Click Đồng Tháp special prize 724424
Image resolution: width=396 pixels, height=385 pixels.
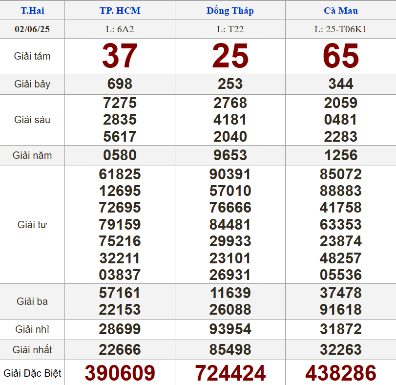pyautogui.click(x=230, y=373)
